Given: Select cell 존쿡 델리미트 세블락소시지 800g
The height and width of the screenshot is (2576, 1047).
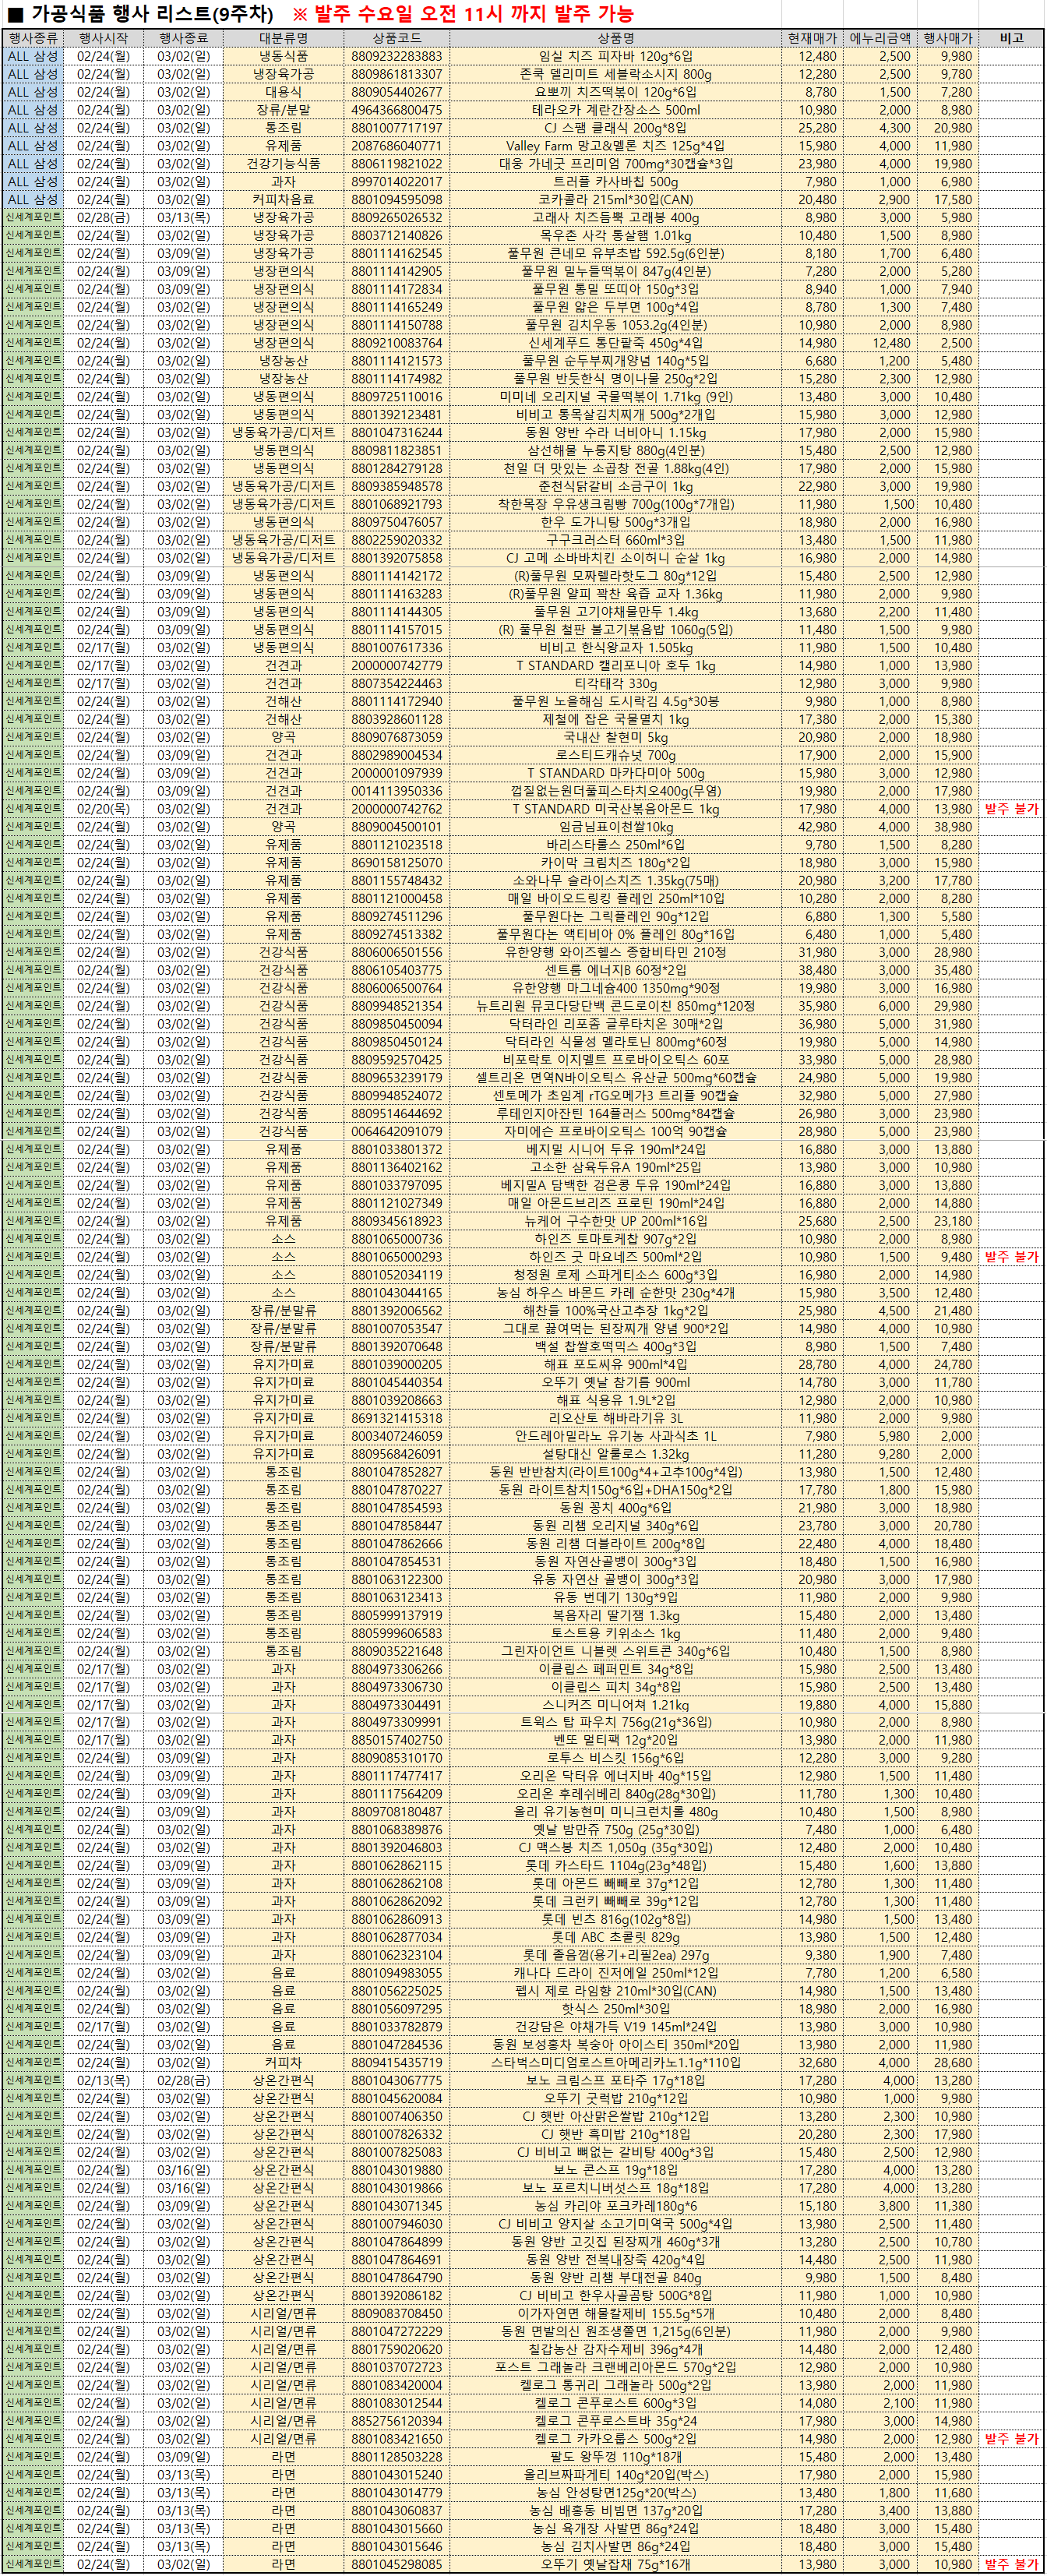Looking at the screenshot, I should (616, 74).
